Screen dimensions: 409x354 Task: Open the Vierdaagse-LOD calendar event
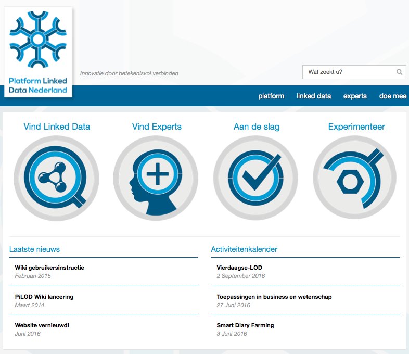[x=239, y=268]
